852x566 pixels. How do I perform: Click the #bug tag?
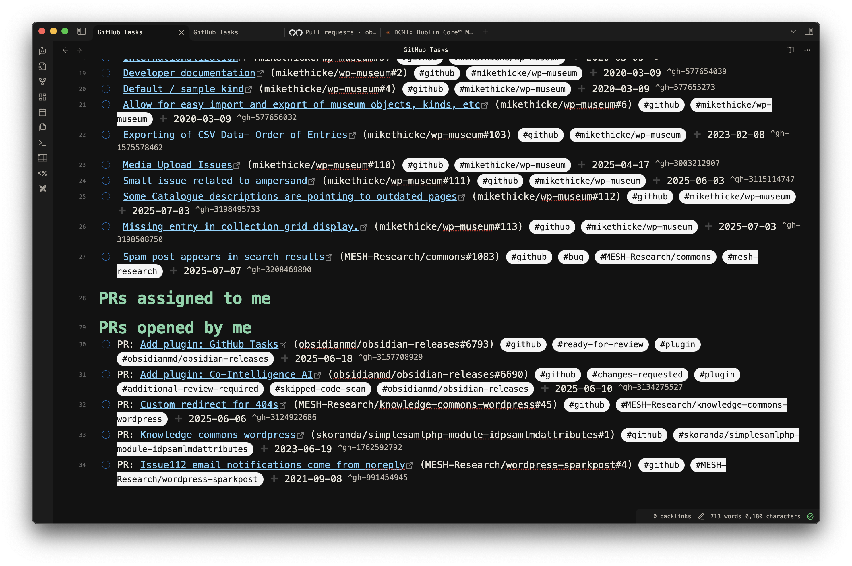573,257
